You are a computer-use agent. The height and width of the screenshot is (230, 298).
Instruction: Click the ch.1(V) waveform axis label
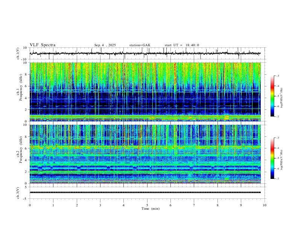coord(18,53)
